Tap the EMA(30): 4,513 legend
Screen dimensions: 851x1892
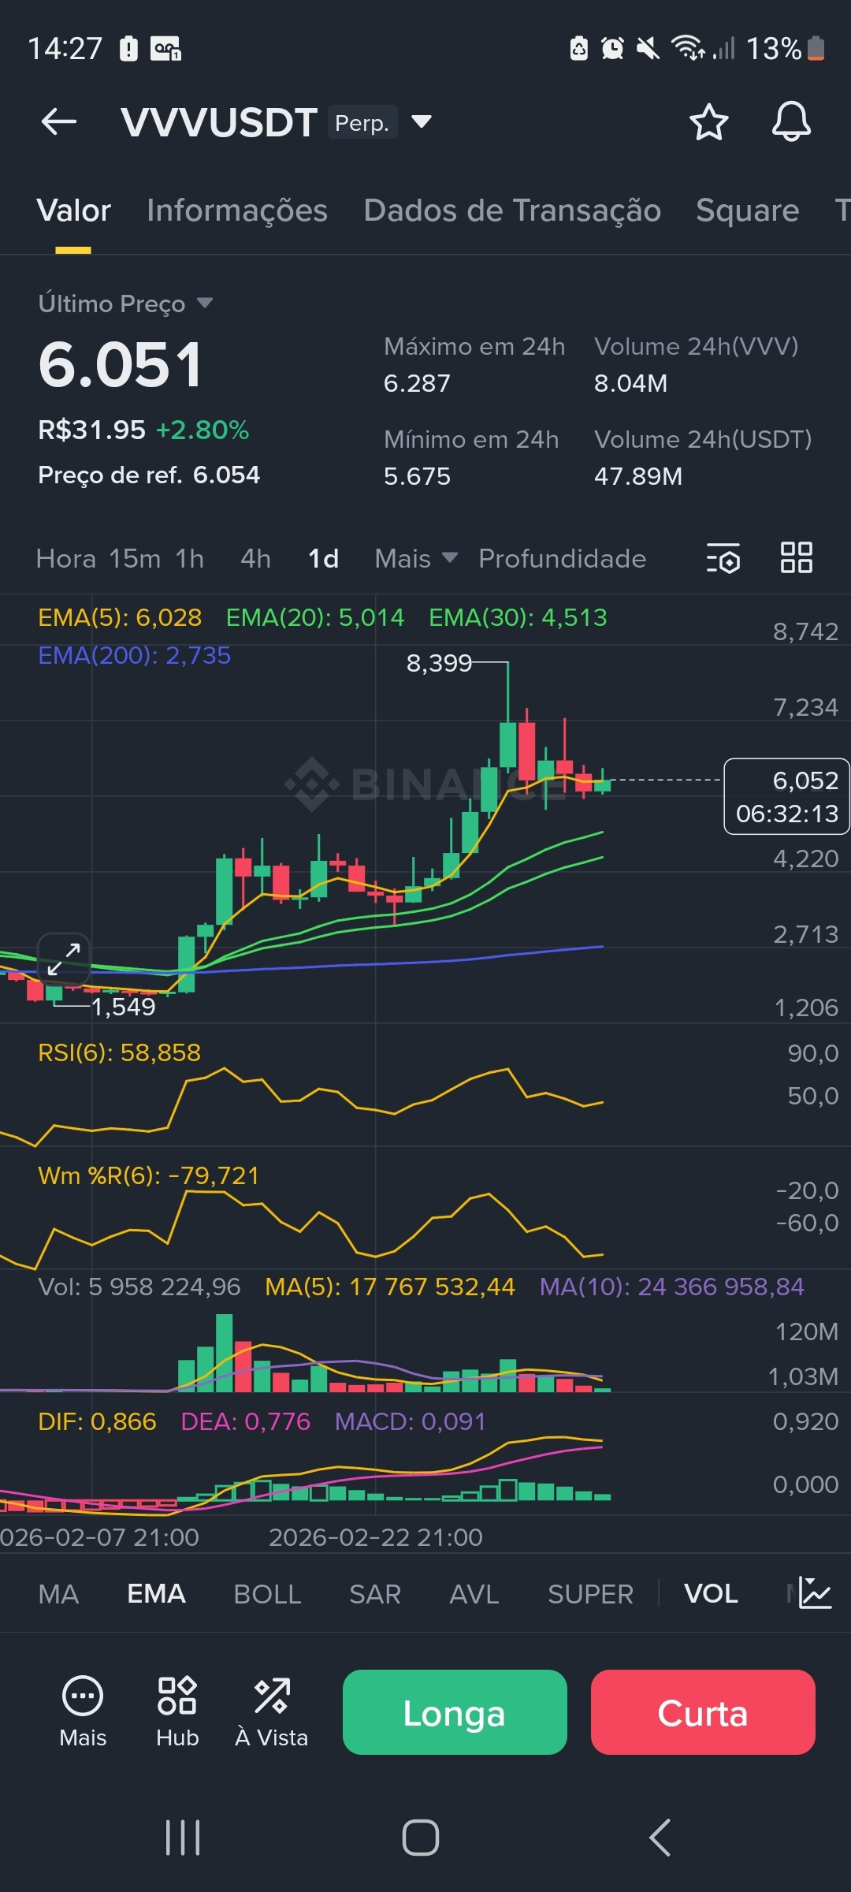pos(518,617)
